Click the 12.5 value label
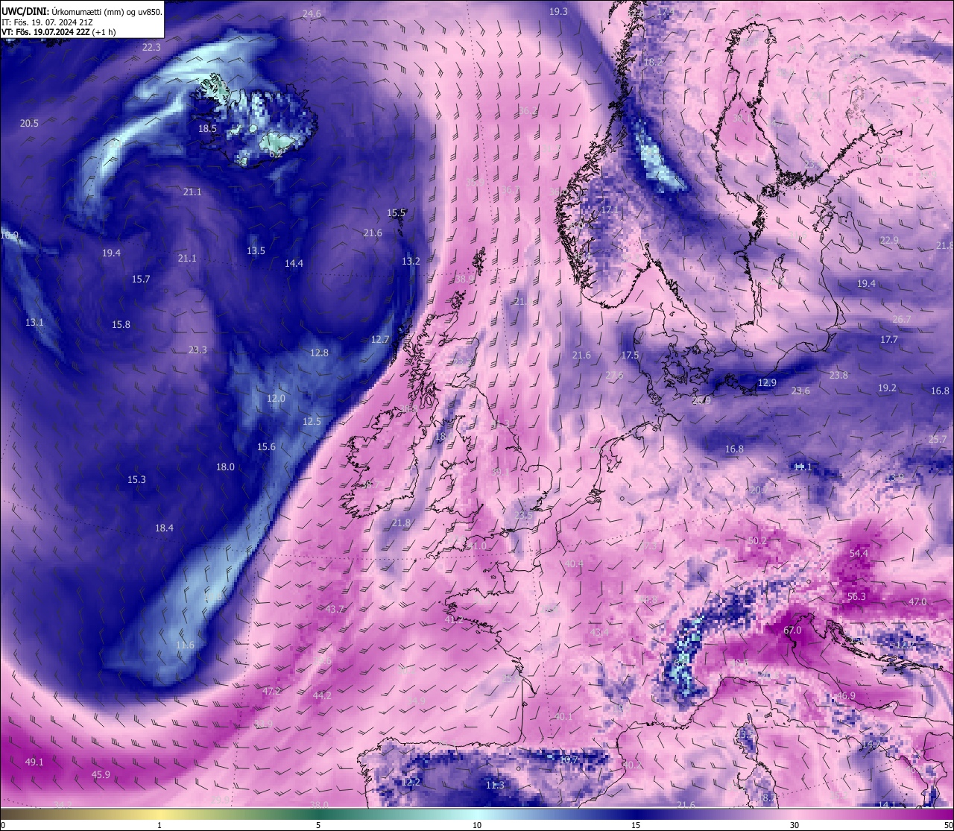 click(312, 422)
